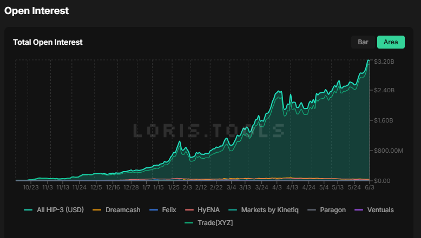Toggle Ventuals legend series
Screen dimensions: 421x238
pos(374,210)
